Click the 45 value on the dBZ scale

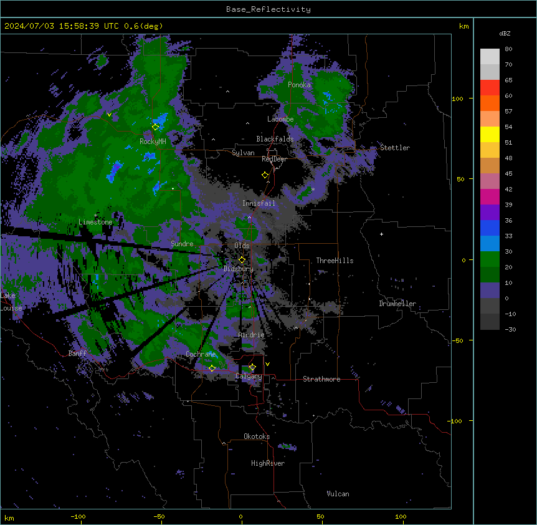coord(508,174)
